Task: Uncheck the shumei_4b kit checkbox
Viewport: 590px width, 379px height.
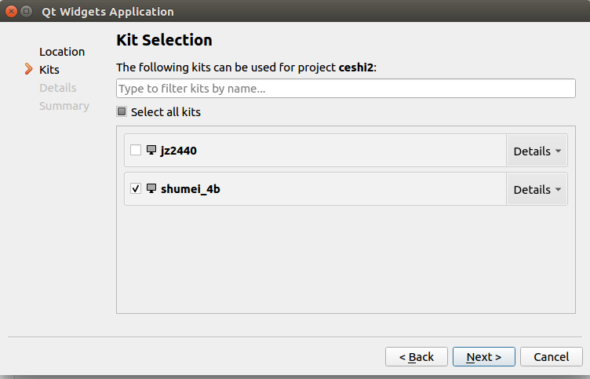Action: (136, 188)
